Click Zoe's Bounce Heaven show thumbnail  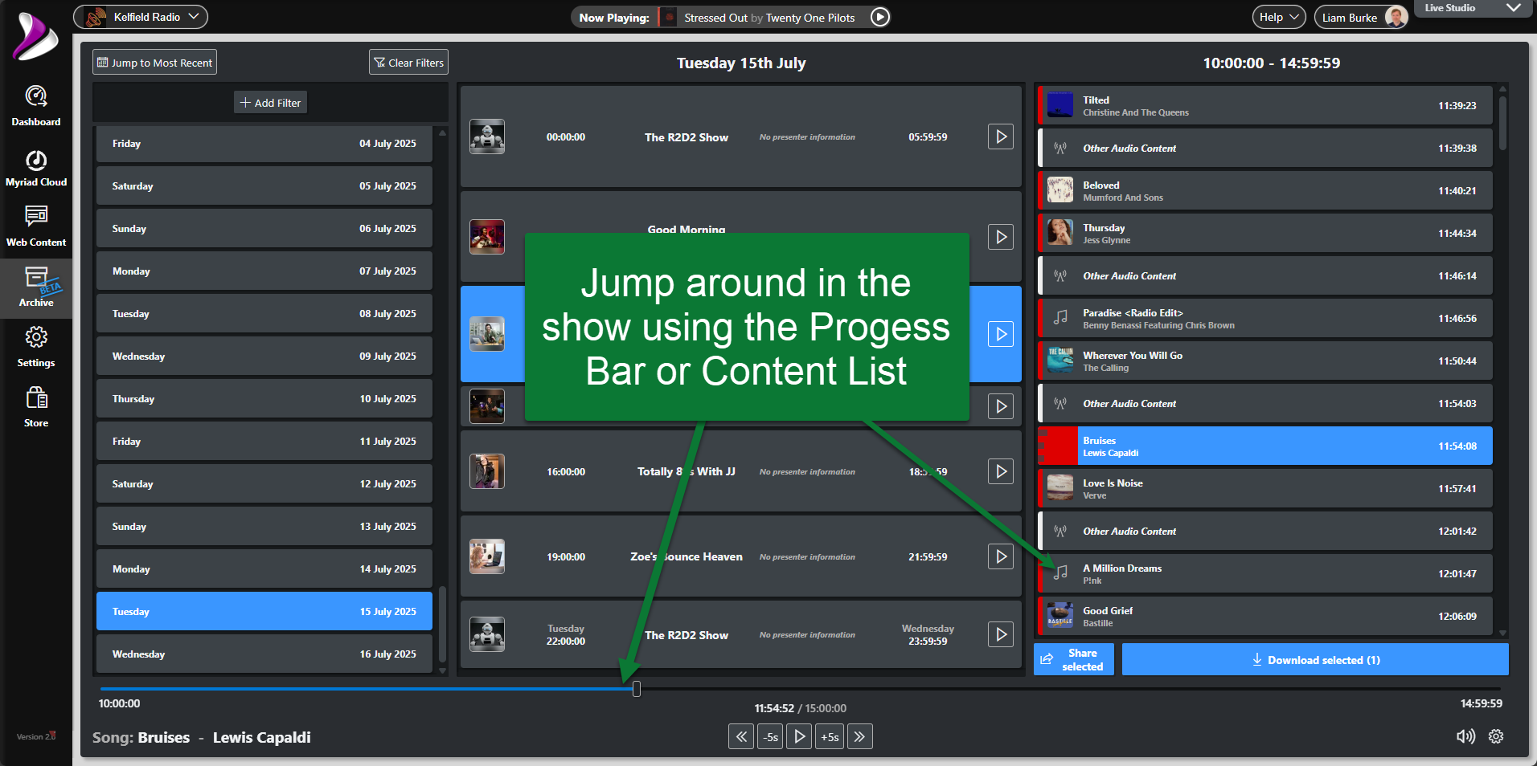(x=487, y=556)
